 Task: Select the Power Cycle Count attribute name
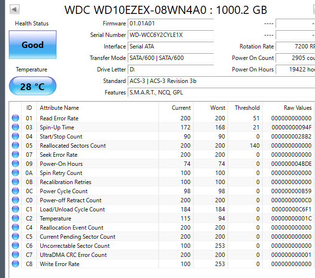(63, 191)
